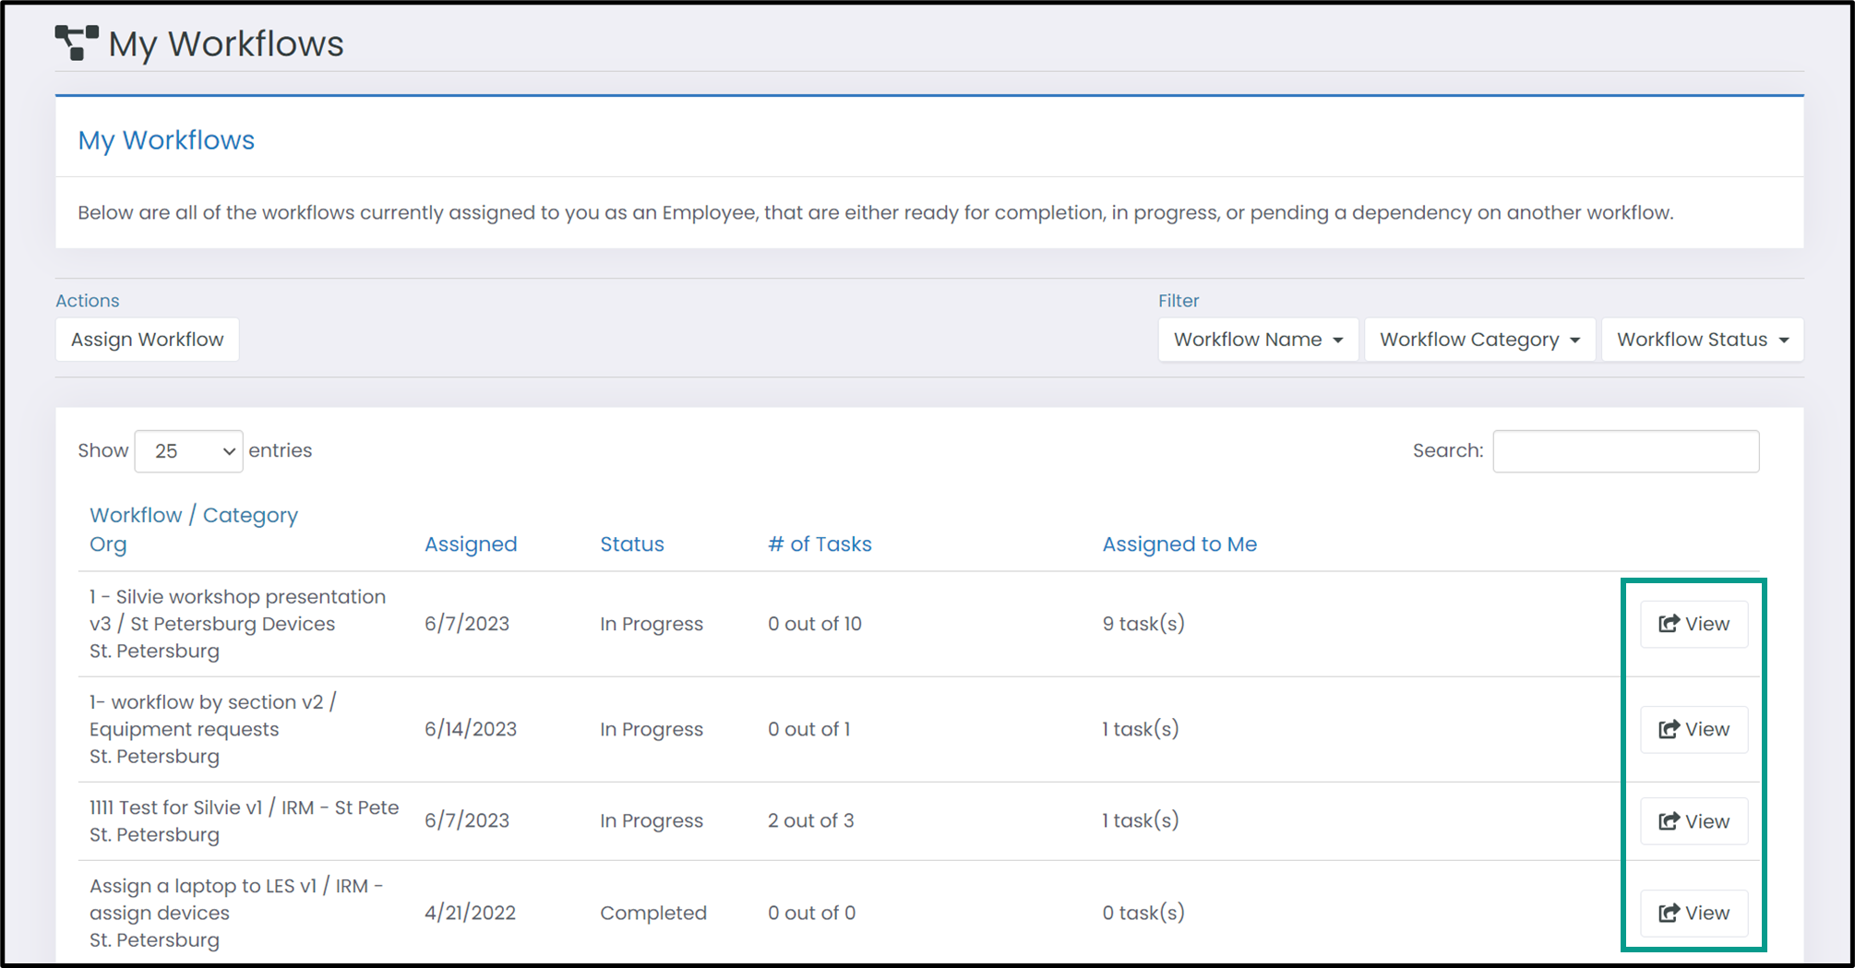Viewport: 1855px width, 968px height.
Task: Click the 4/21/2022 assigned date
Action: coord(470,913)
